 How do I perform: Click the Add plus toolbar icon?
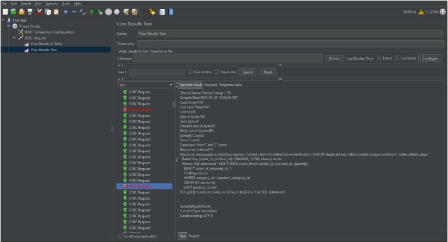coord(66,12)
